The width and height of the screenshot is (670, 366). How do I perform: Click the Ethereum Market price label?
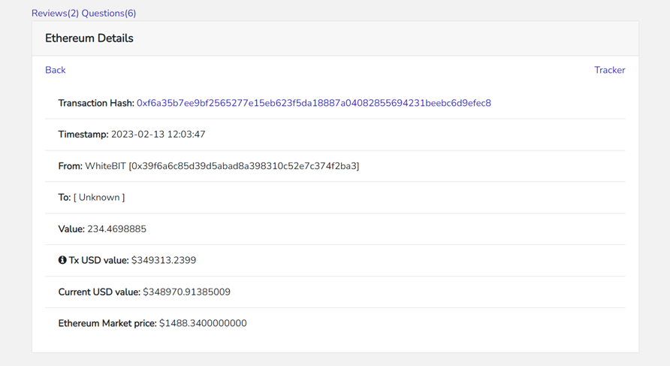coord(107,323)
